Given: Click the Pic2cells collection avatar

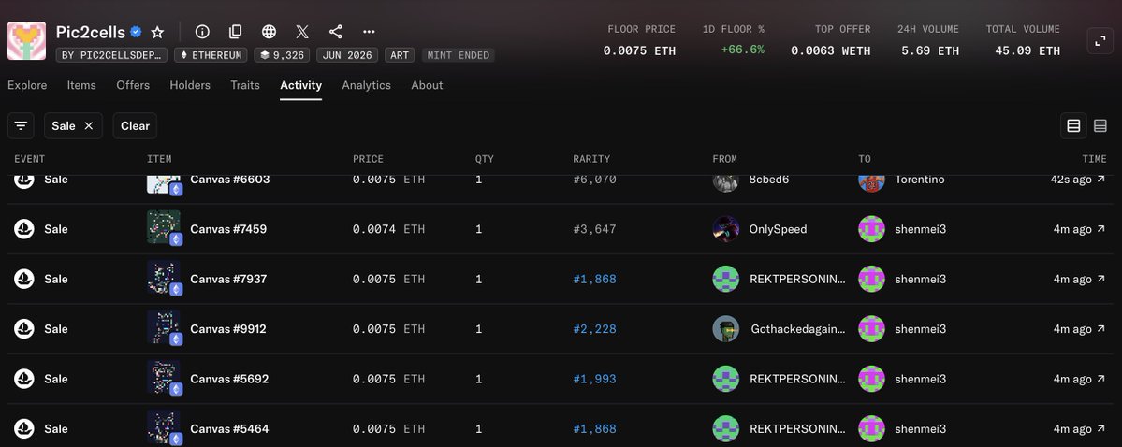Looking at the screenshot, I should (x=26, y=41).
